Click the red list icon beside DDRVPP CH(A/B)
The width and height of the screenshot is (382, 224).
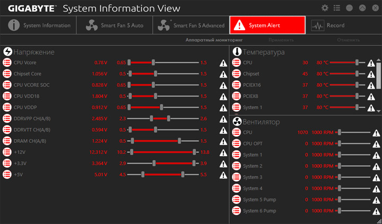[x=7, y=119]
